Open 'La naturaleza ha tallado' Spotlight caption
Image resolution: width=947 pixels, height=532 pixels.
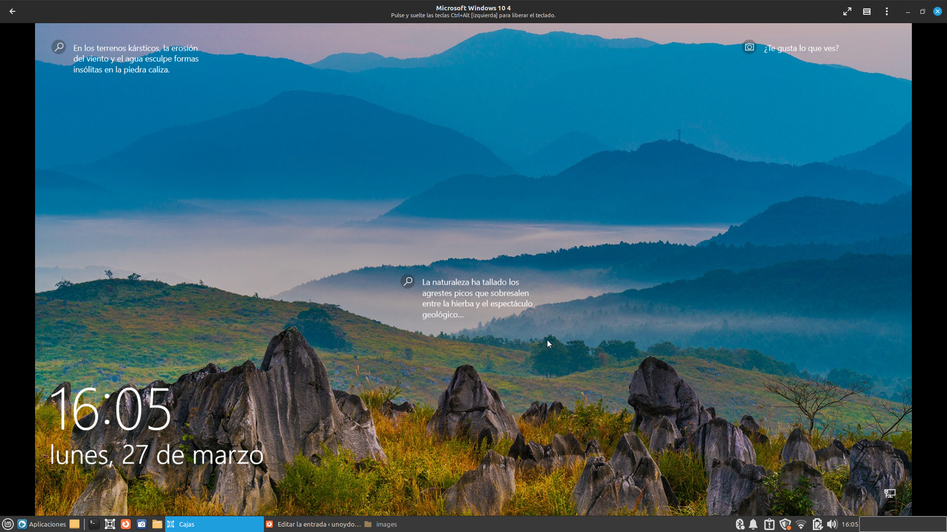476,298
